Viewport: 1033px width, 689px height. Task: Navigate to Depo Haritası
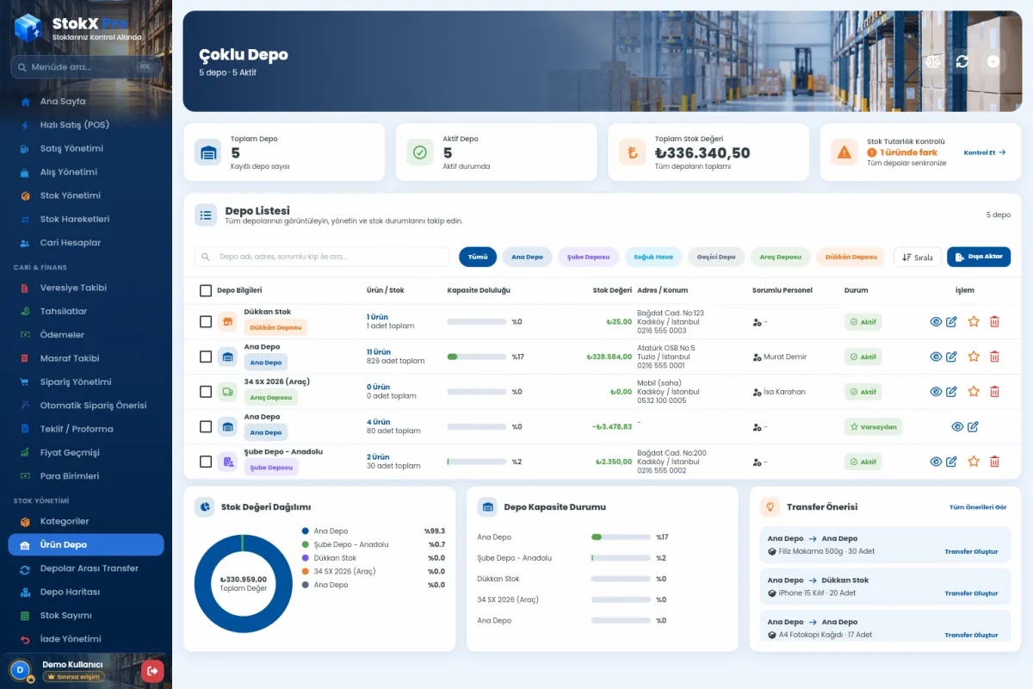[x=86, y=592]
